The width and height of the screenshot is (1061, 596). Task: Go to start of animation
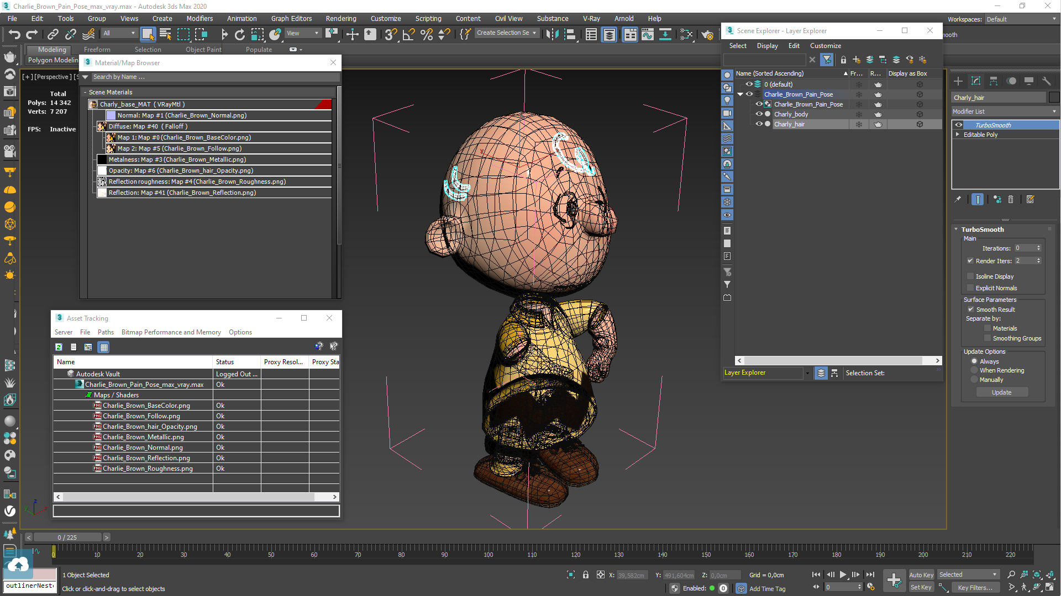tap(816, 574)
